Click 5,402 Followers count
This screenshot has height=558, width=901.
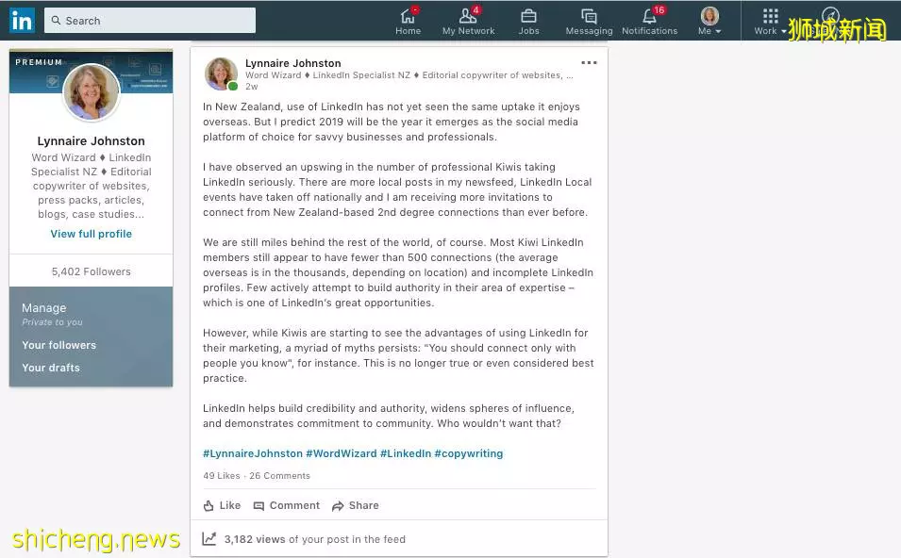coord(91,271)
